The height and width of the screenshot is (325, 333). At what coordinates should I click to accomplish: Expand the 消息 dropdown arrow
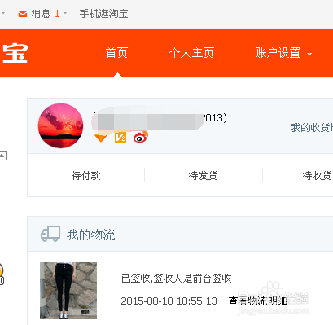click(65, 13)
